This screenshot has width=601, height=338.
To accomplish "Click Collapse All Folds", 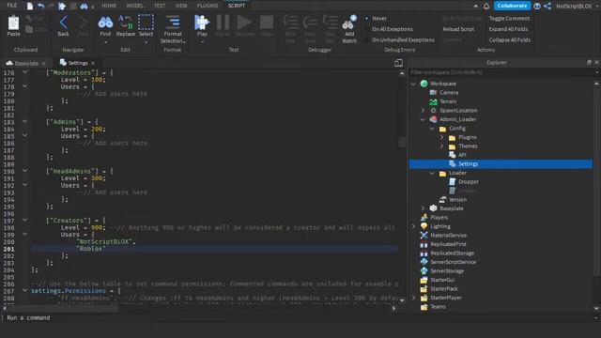I will [x=510, y=39].
